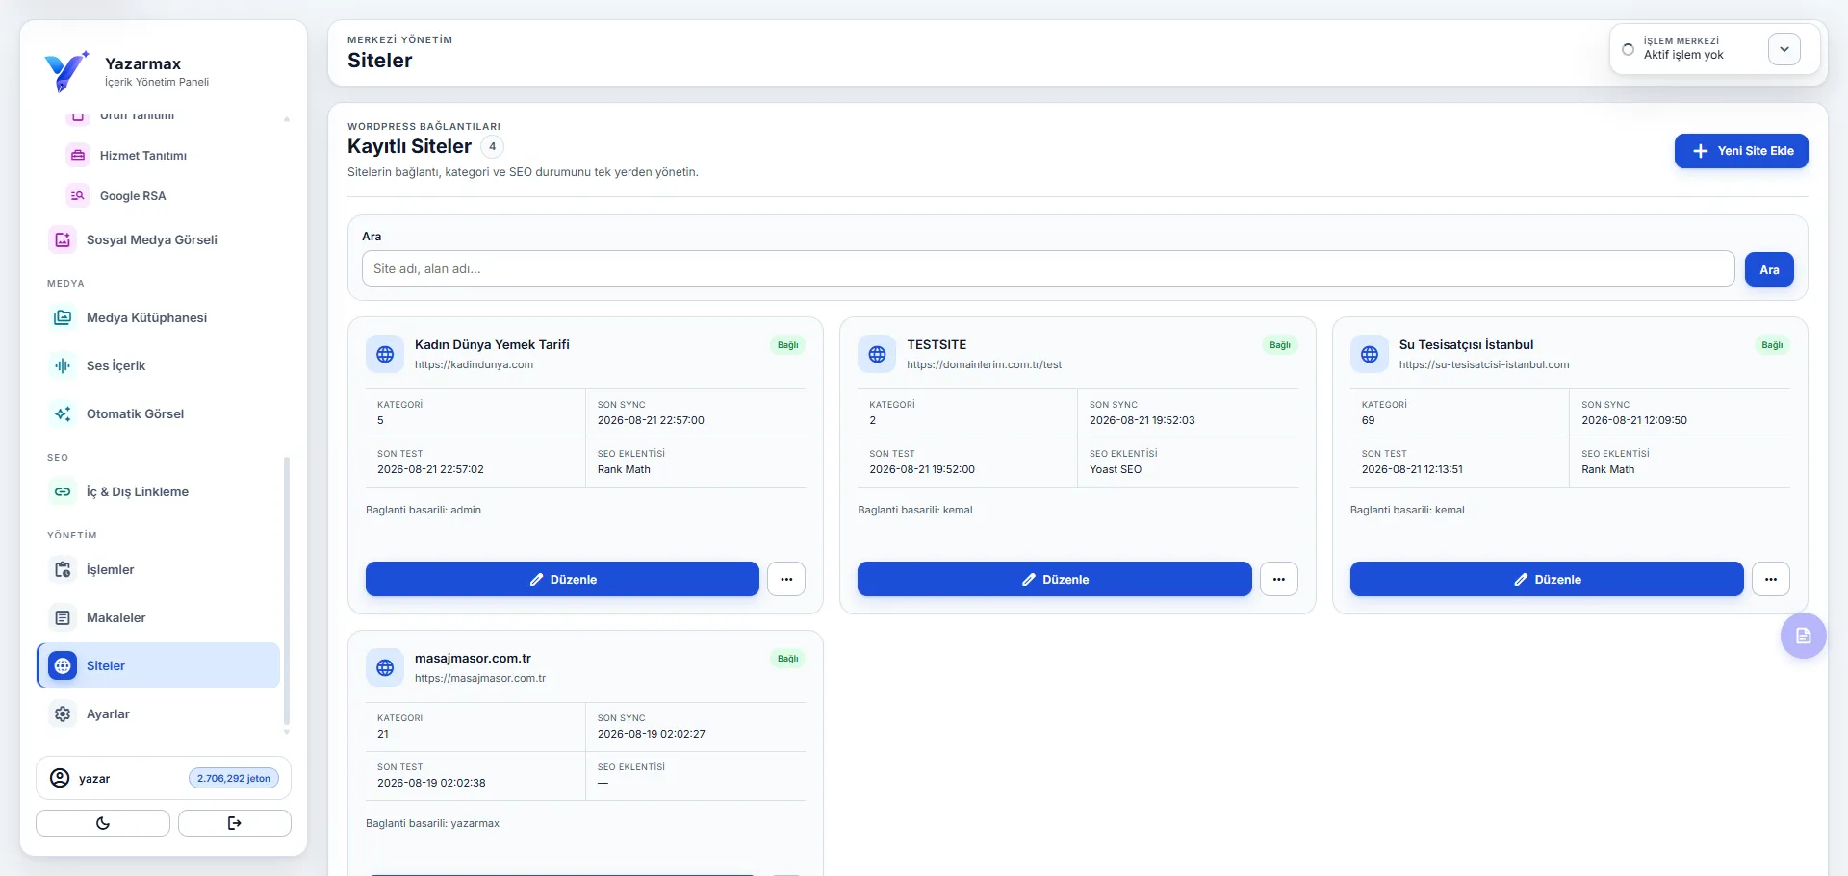Click the pencil icon on TESTSITE Düzenle button
The width and height of the screenshot is (1848, 876).
point(1029,580)
